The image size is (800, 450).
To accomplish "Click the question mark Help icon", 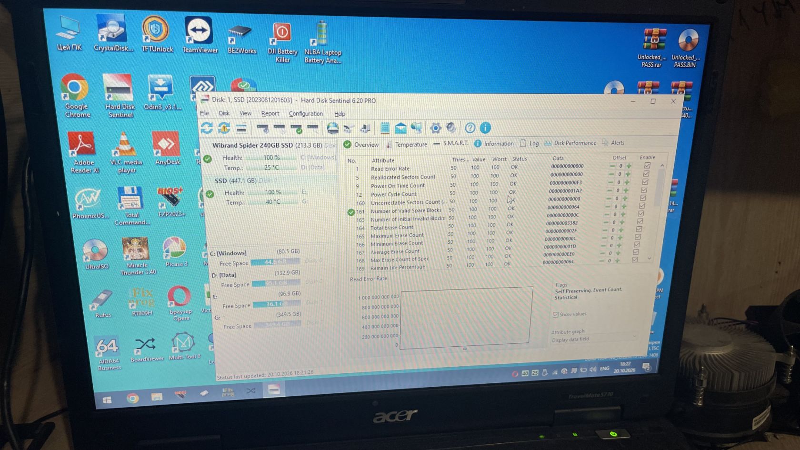I will tap(470, 128).
